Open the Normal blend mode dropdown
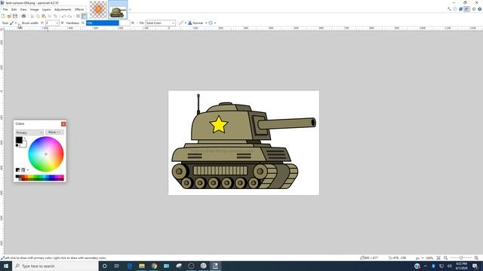 coord(197,23)
